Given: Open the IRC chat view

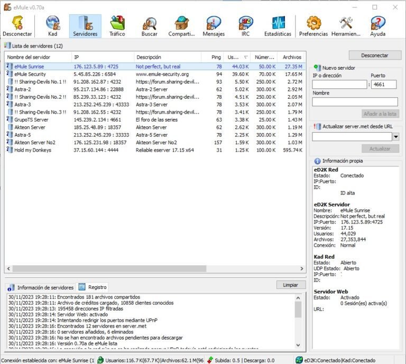Looking at the screenshot, I should [245, 26].
